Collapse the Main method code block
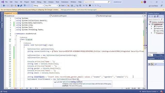 15,45
